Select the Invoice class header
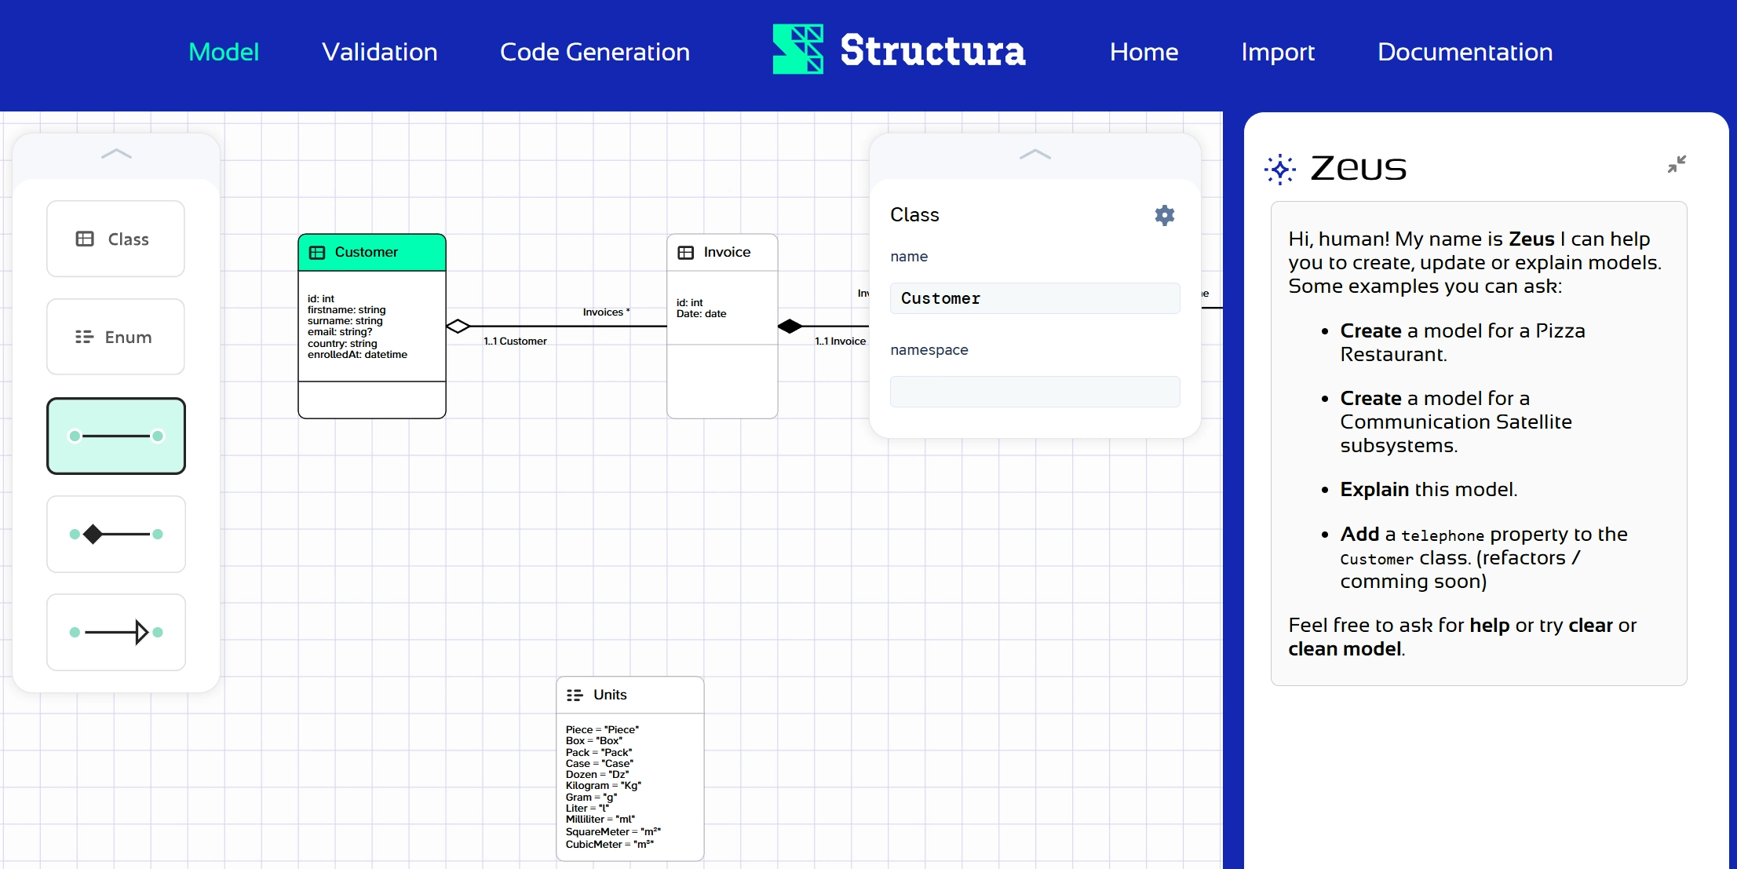The height and width of the screenshot is (869, 1737). point(722,252)
